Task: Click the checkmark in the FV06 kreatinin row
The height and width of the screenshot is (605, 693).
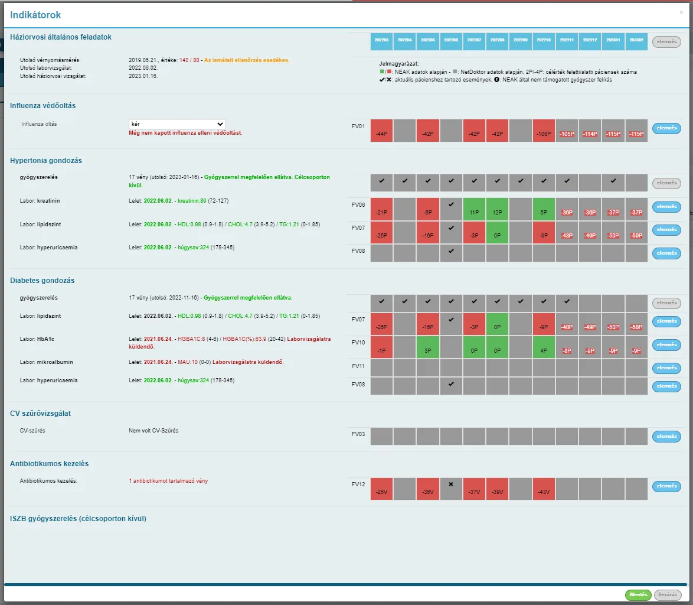Action: click(x=451, y=204)
